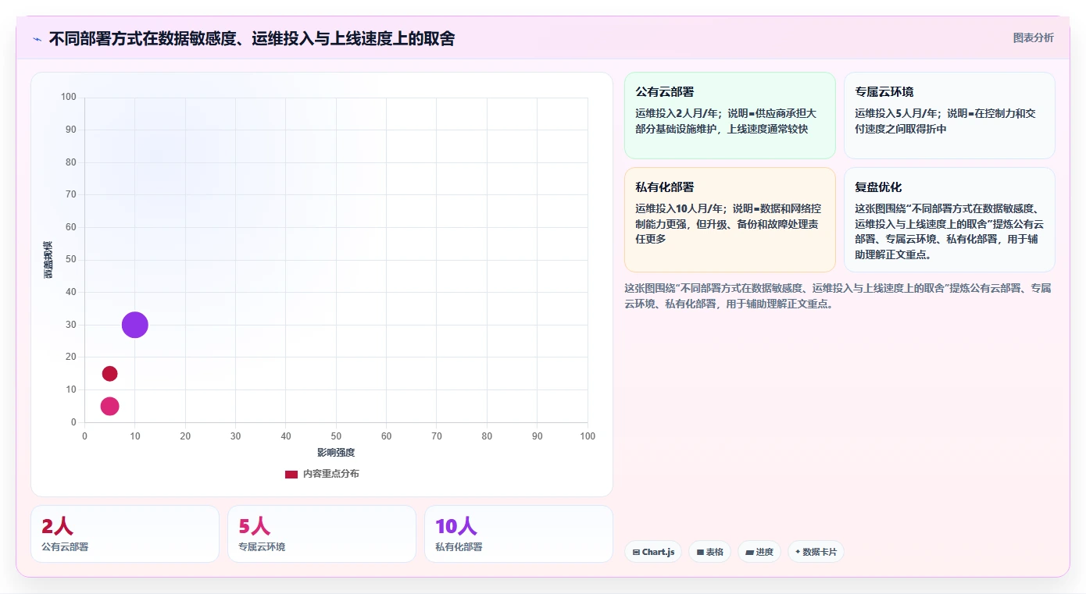This screenshot has width=1086, height=594.
Task: Click the y-axis tick label 100
Action: pos(69,97)
